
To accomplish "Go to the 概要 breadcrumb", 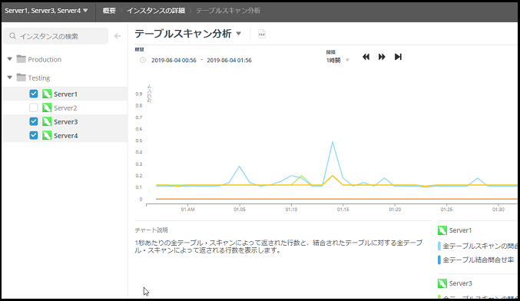I will coord(109,11).
